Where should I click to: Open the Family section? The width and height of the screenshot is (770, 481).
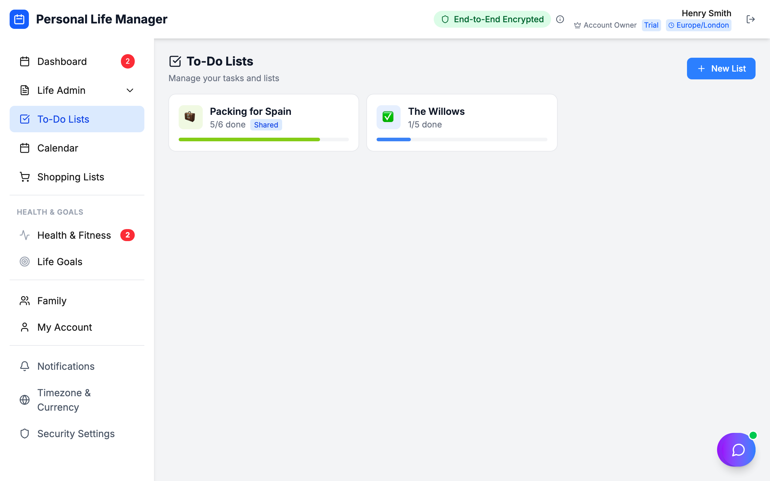tap(52, 300)
